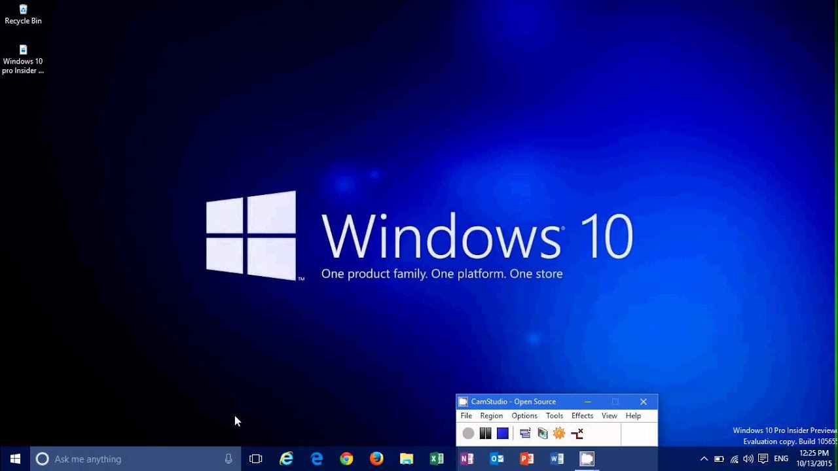
Task: Click the blue Stop button in CamStudio
Action: [x=502, y=433]
